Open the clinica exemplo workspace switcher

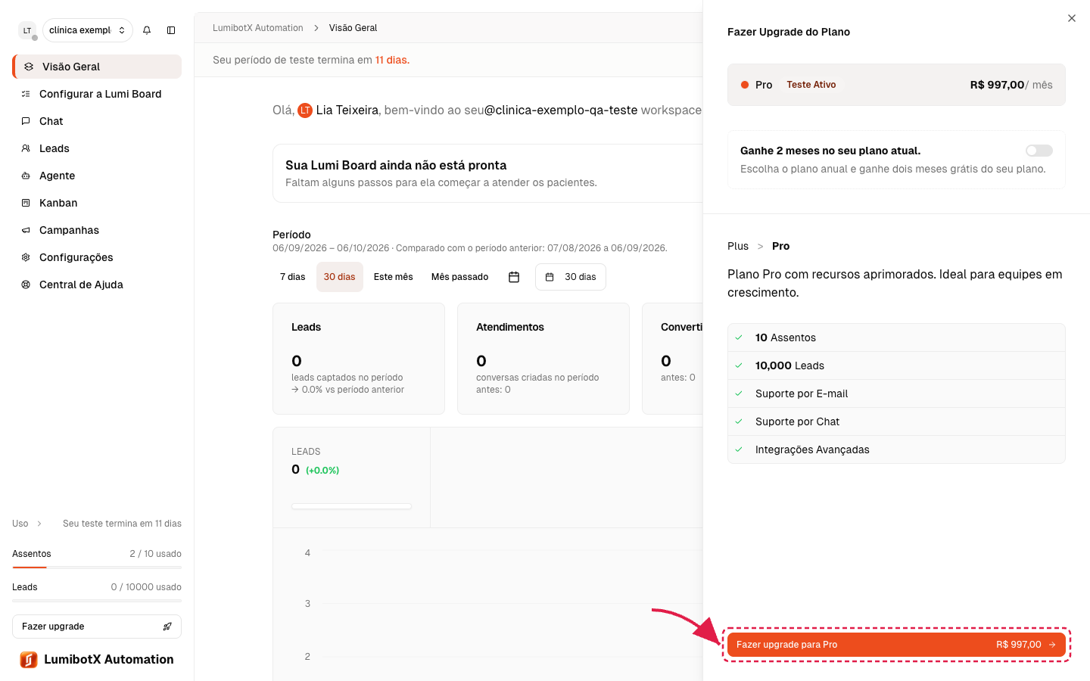pyautogui.click(x=88, y=30)
